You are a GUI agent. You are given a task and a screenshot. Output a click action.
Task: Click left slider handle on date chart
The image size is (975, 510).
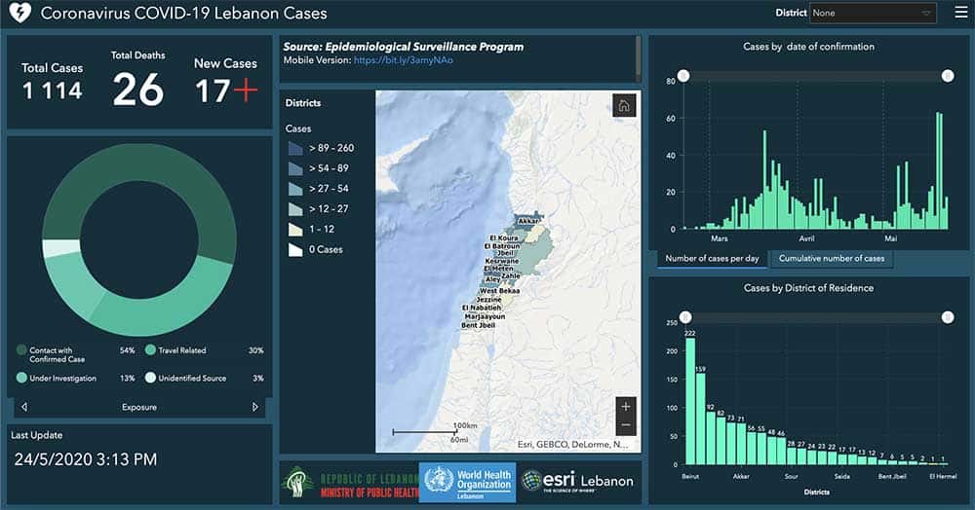[684, 76]
